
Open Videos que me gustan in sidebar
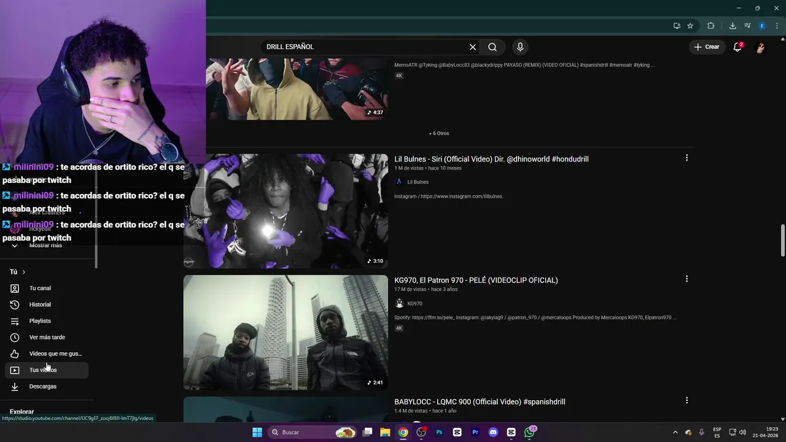coord(47,354)
